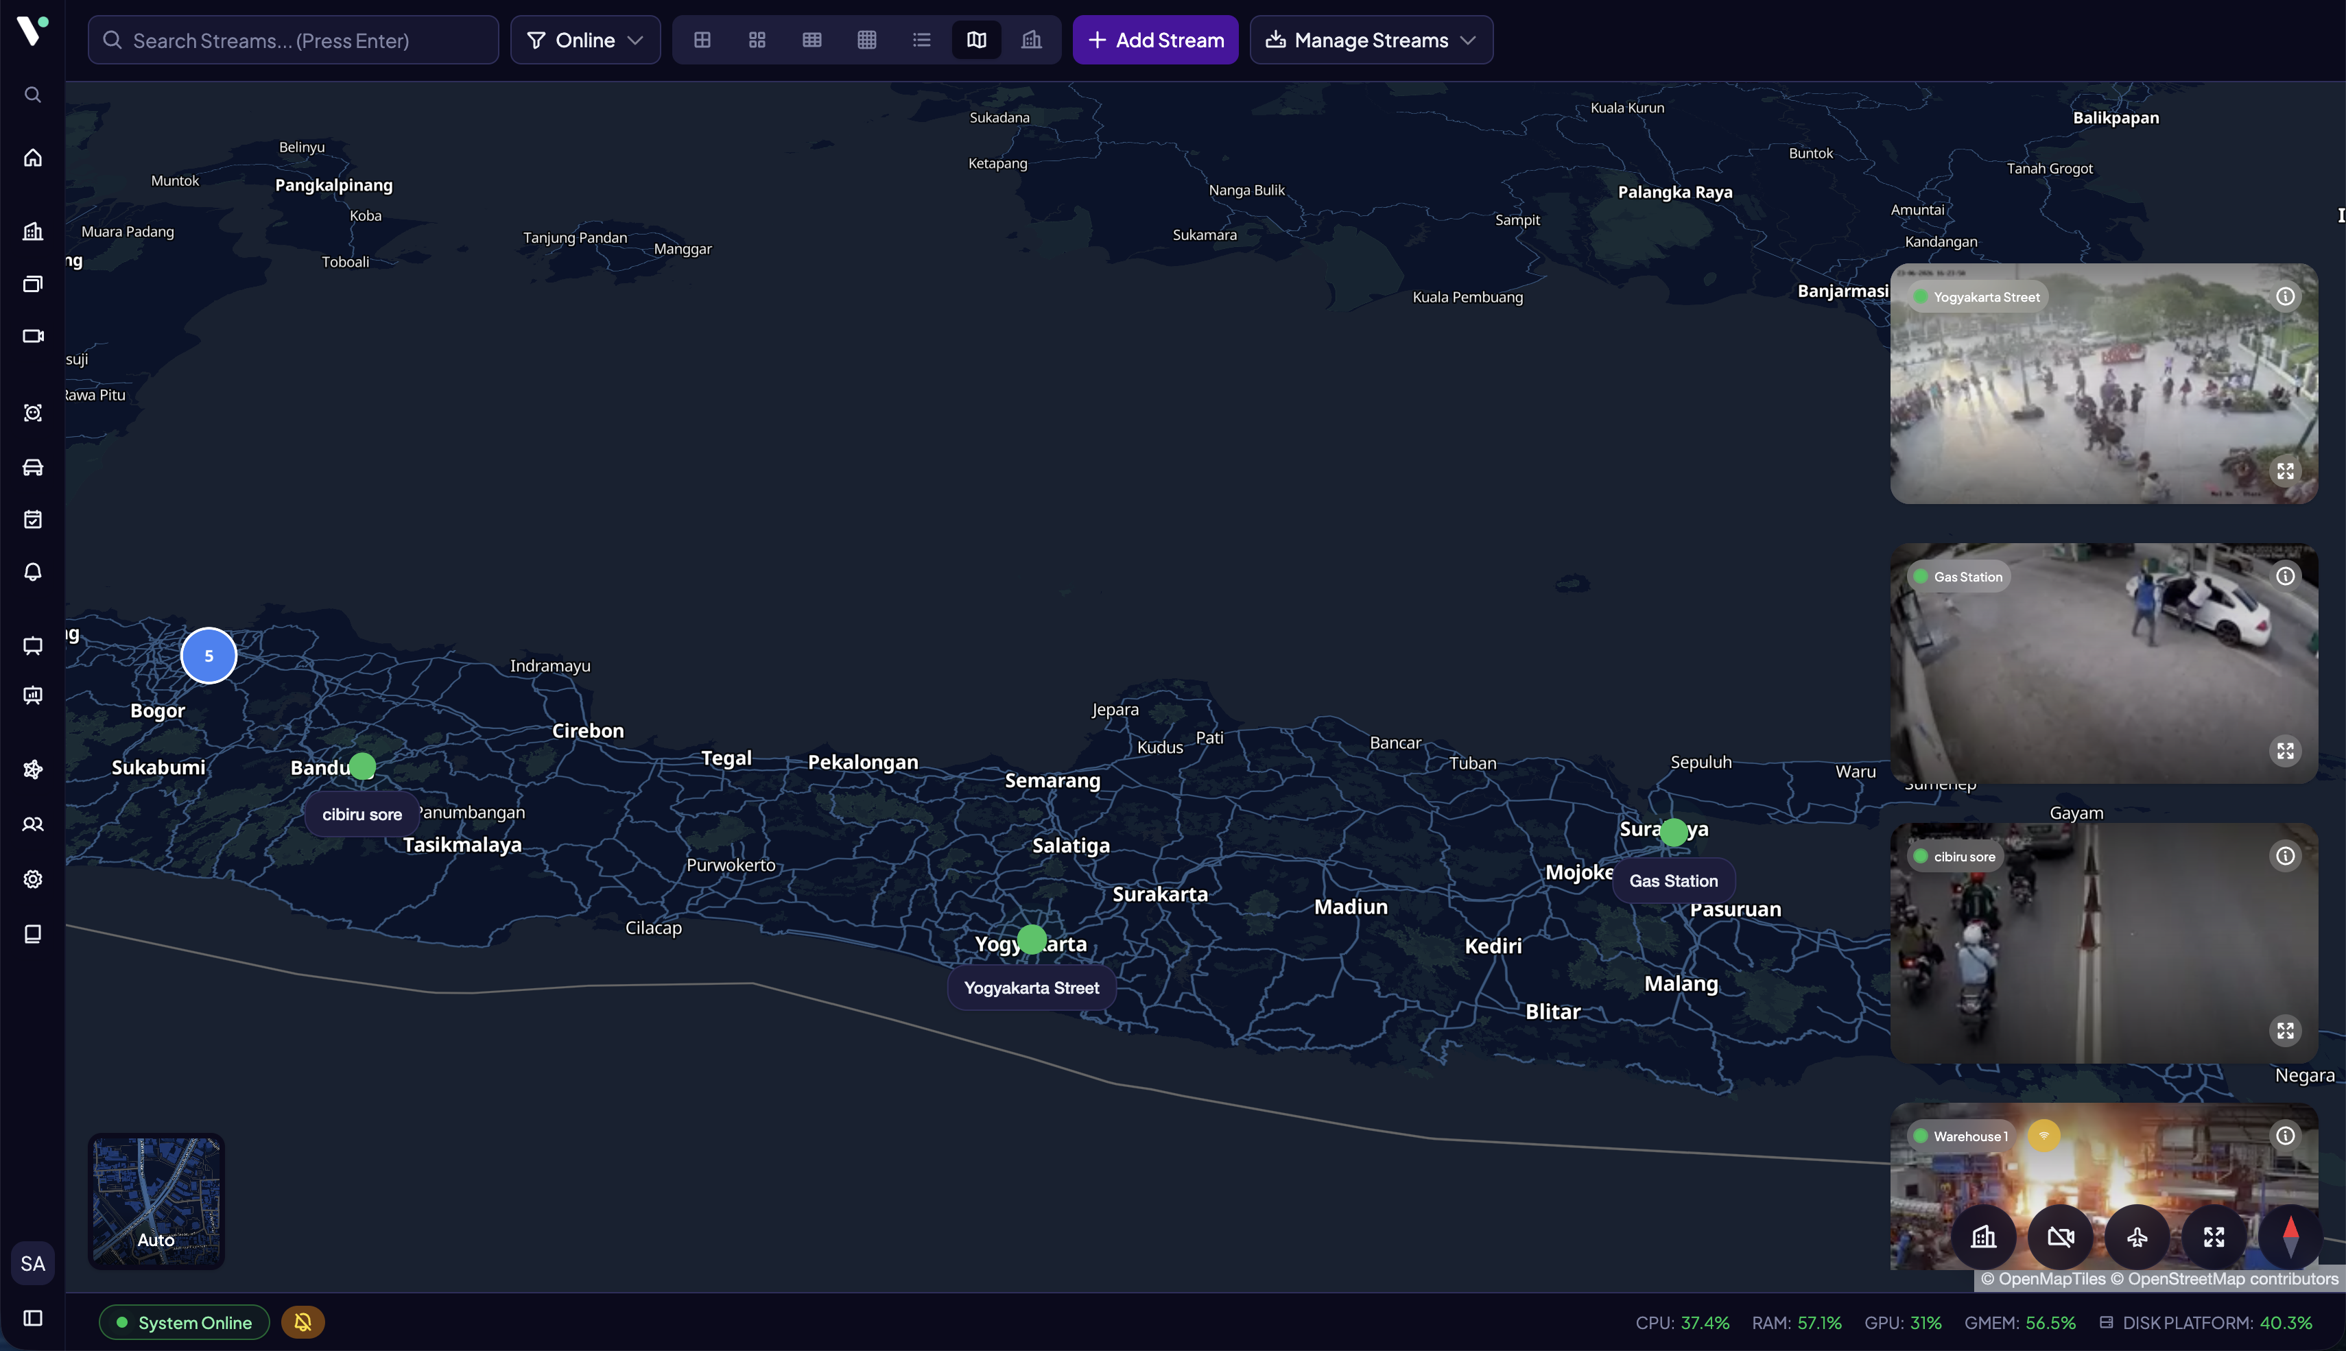Open the calendar check sidebar icon
The width and height of the screenshot is (2346, 1351).
pyautogui.click(x=32, y=520)
